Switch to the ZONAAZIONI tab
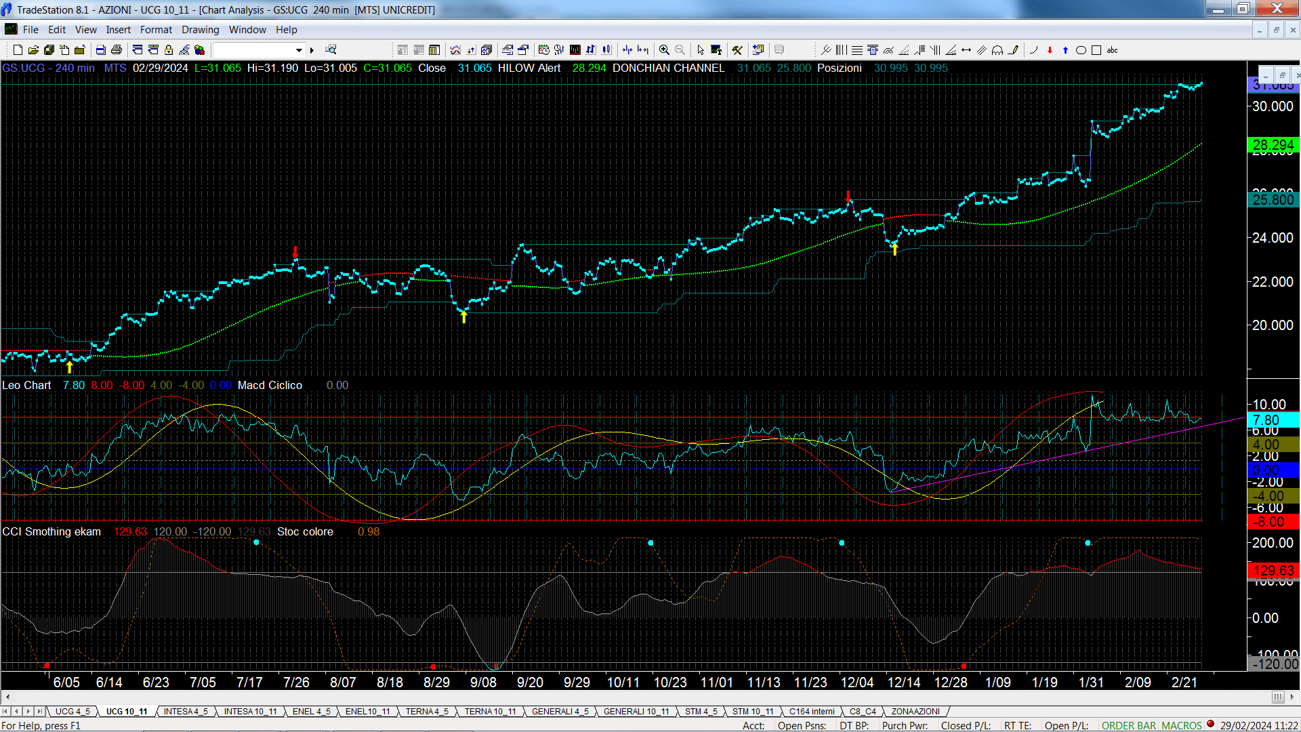 915,712
